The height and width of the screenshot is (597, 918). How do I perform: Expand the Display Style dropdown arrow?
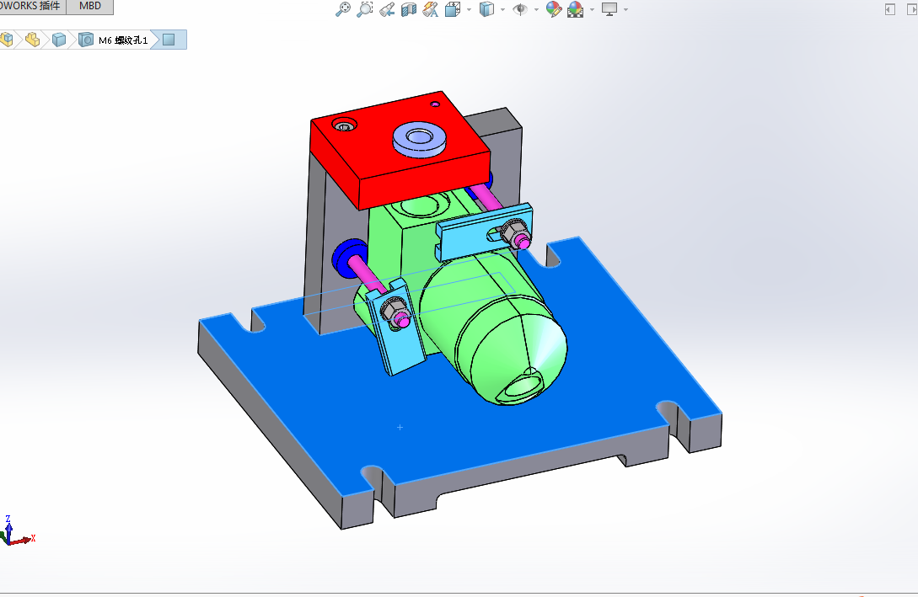503,9
